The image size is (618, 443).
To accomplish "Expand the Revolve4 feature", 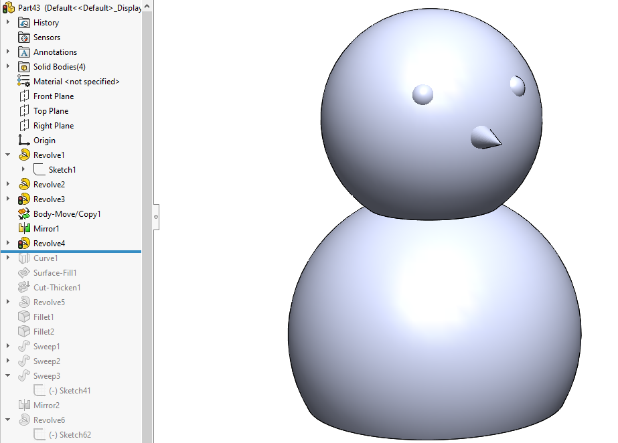I will (x=8, y=243).
